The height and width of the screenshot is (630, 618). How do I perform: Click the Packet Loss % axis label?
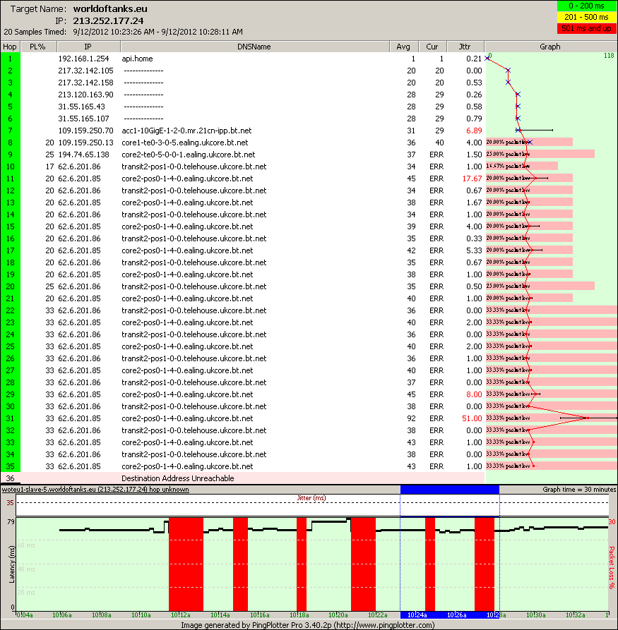[612, 568]
